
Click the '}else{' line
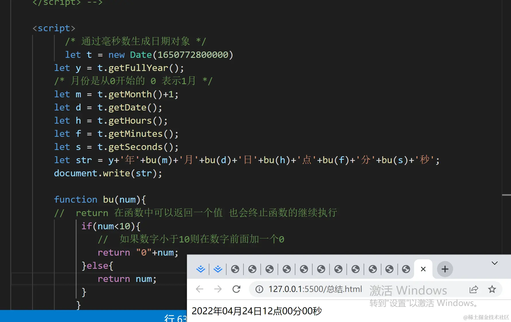tap(97, 266)
